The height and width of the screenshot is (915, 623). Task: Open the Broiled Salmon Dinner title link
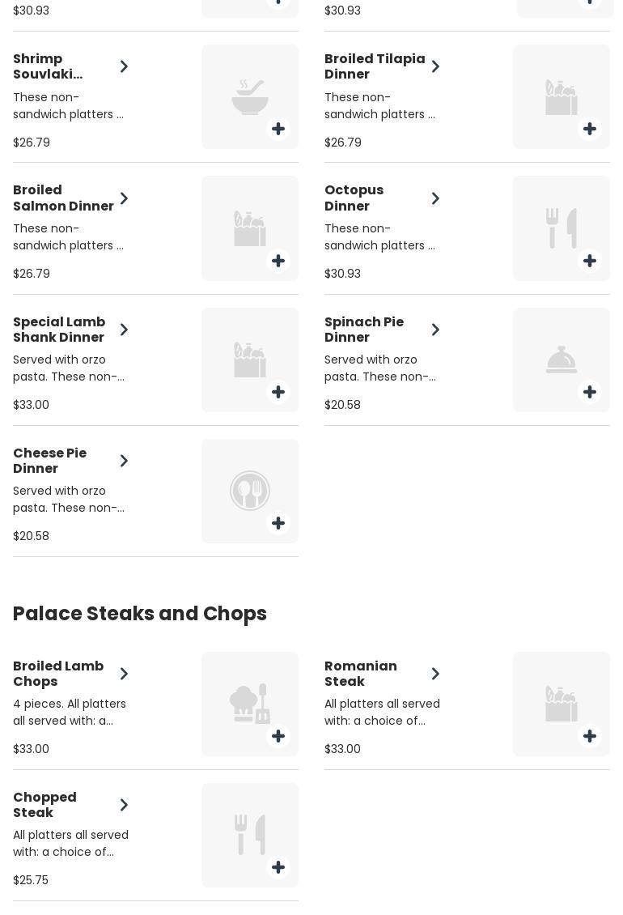coord(63,198)
